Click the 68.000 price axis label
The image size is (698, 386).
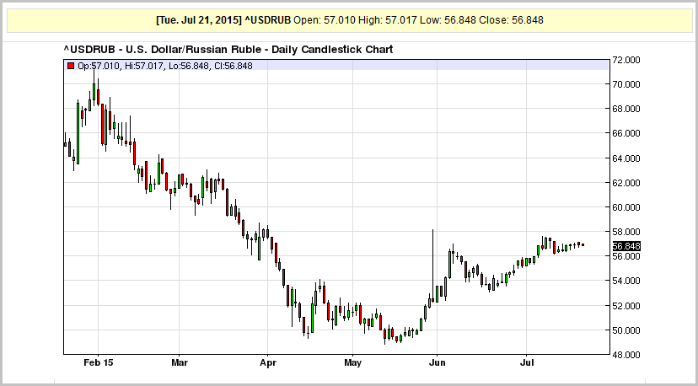pyautogui.click(x=626, y=109)
